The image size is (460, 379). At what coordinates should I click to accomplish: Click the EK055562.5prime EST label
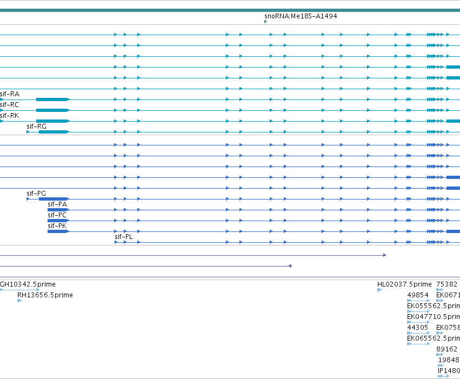434,306
